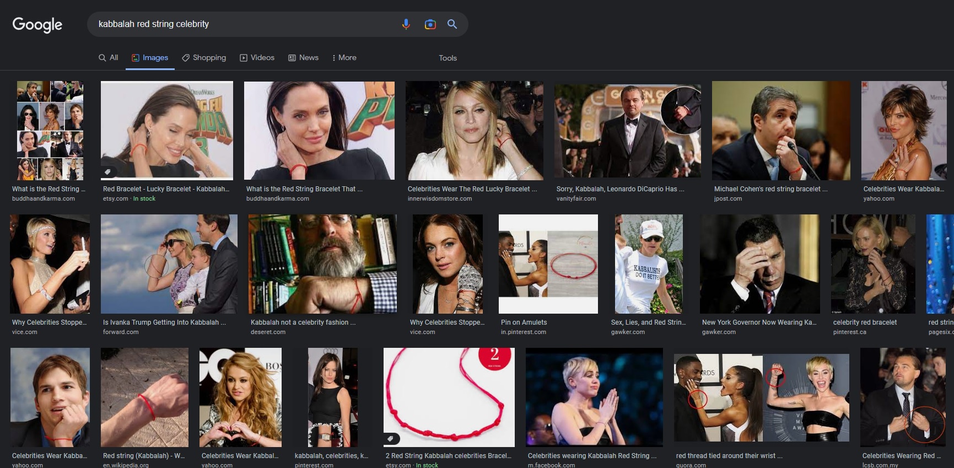Open the 'Is Ivanka Trump Getting Into Kabbalah' link
This screenshot has width=954, height=468.
164,322
